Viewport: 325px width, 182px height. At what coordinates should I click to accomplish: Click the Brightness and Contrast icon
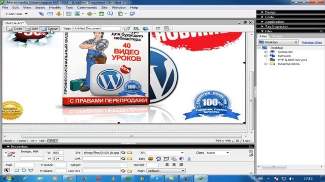[181, 158]
